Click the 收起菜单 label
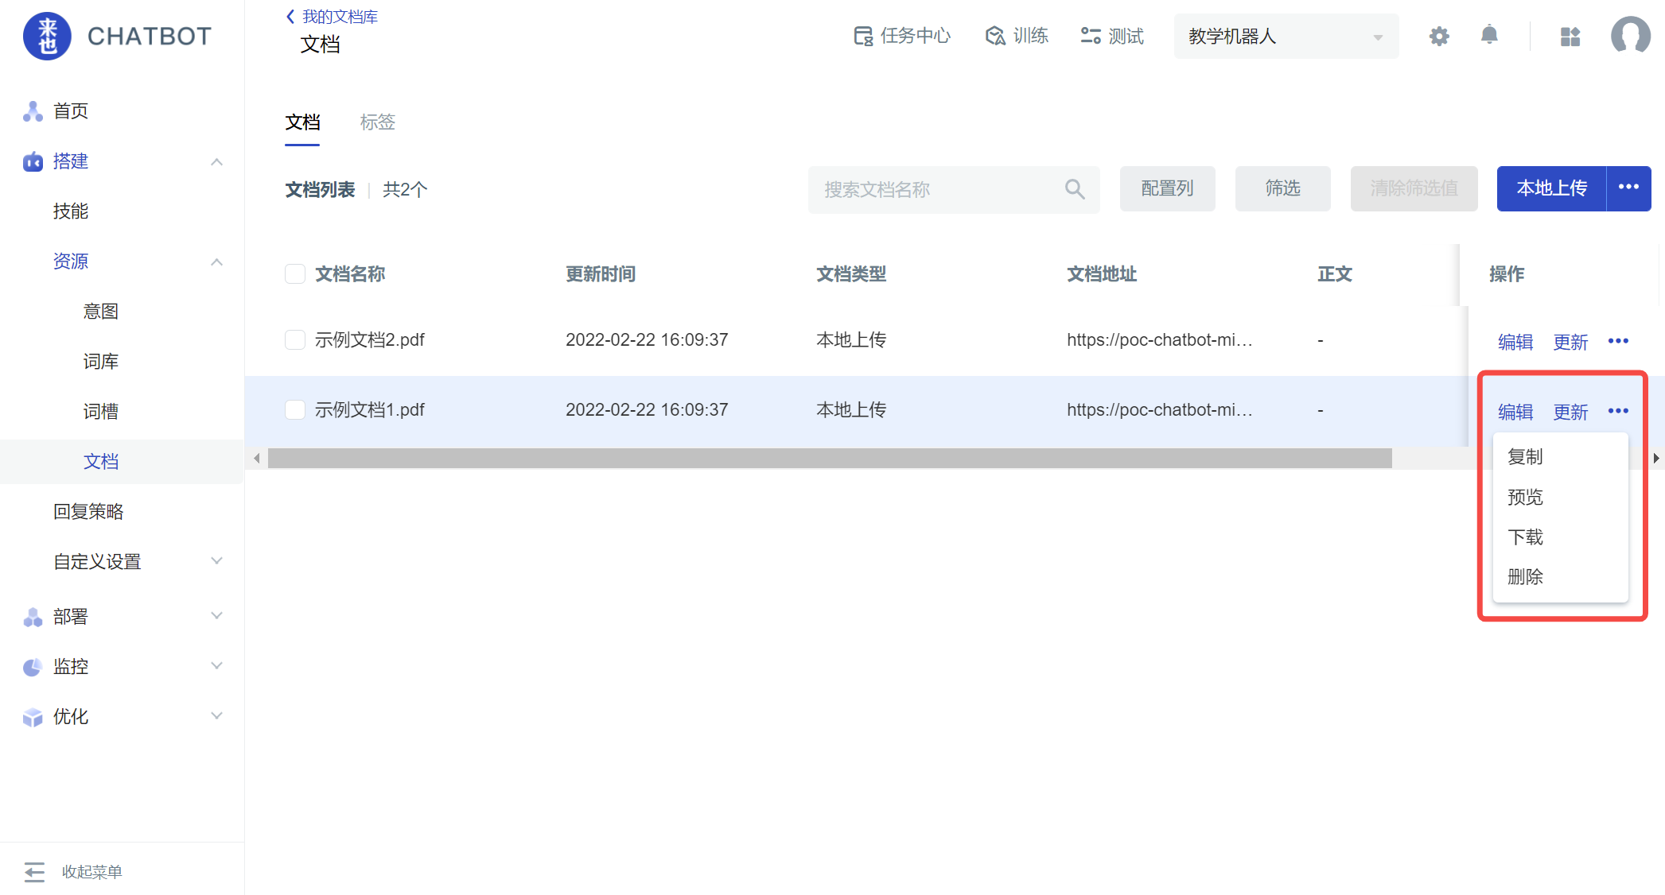Image resolution: width=1665 pixels, height=895 pixels. [x=92, y=872]
